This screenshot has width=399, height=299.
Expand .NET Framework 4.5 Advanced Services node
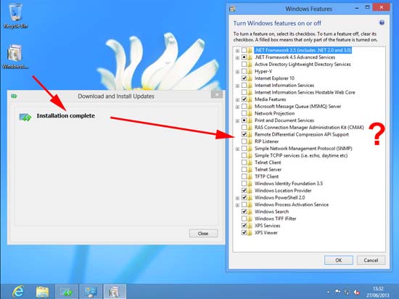coord(237,57)
